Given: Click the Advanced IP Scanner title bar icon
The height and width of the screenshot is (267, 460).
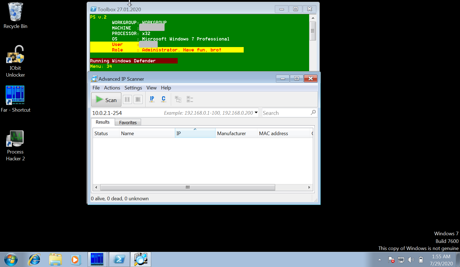Looking at the screenshot, I should tap(94, 79).
